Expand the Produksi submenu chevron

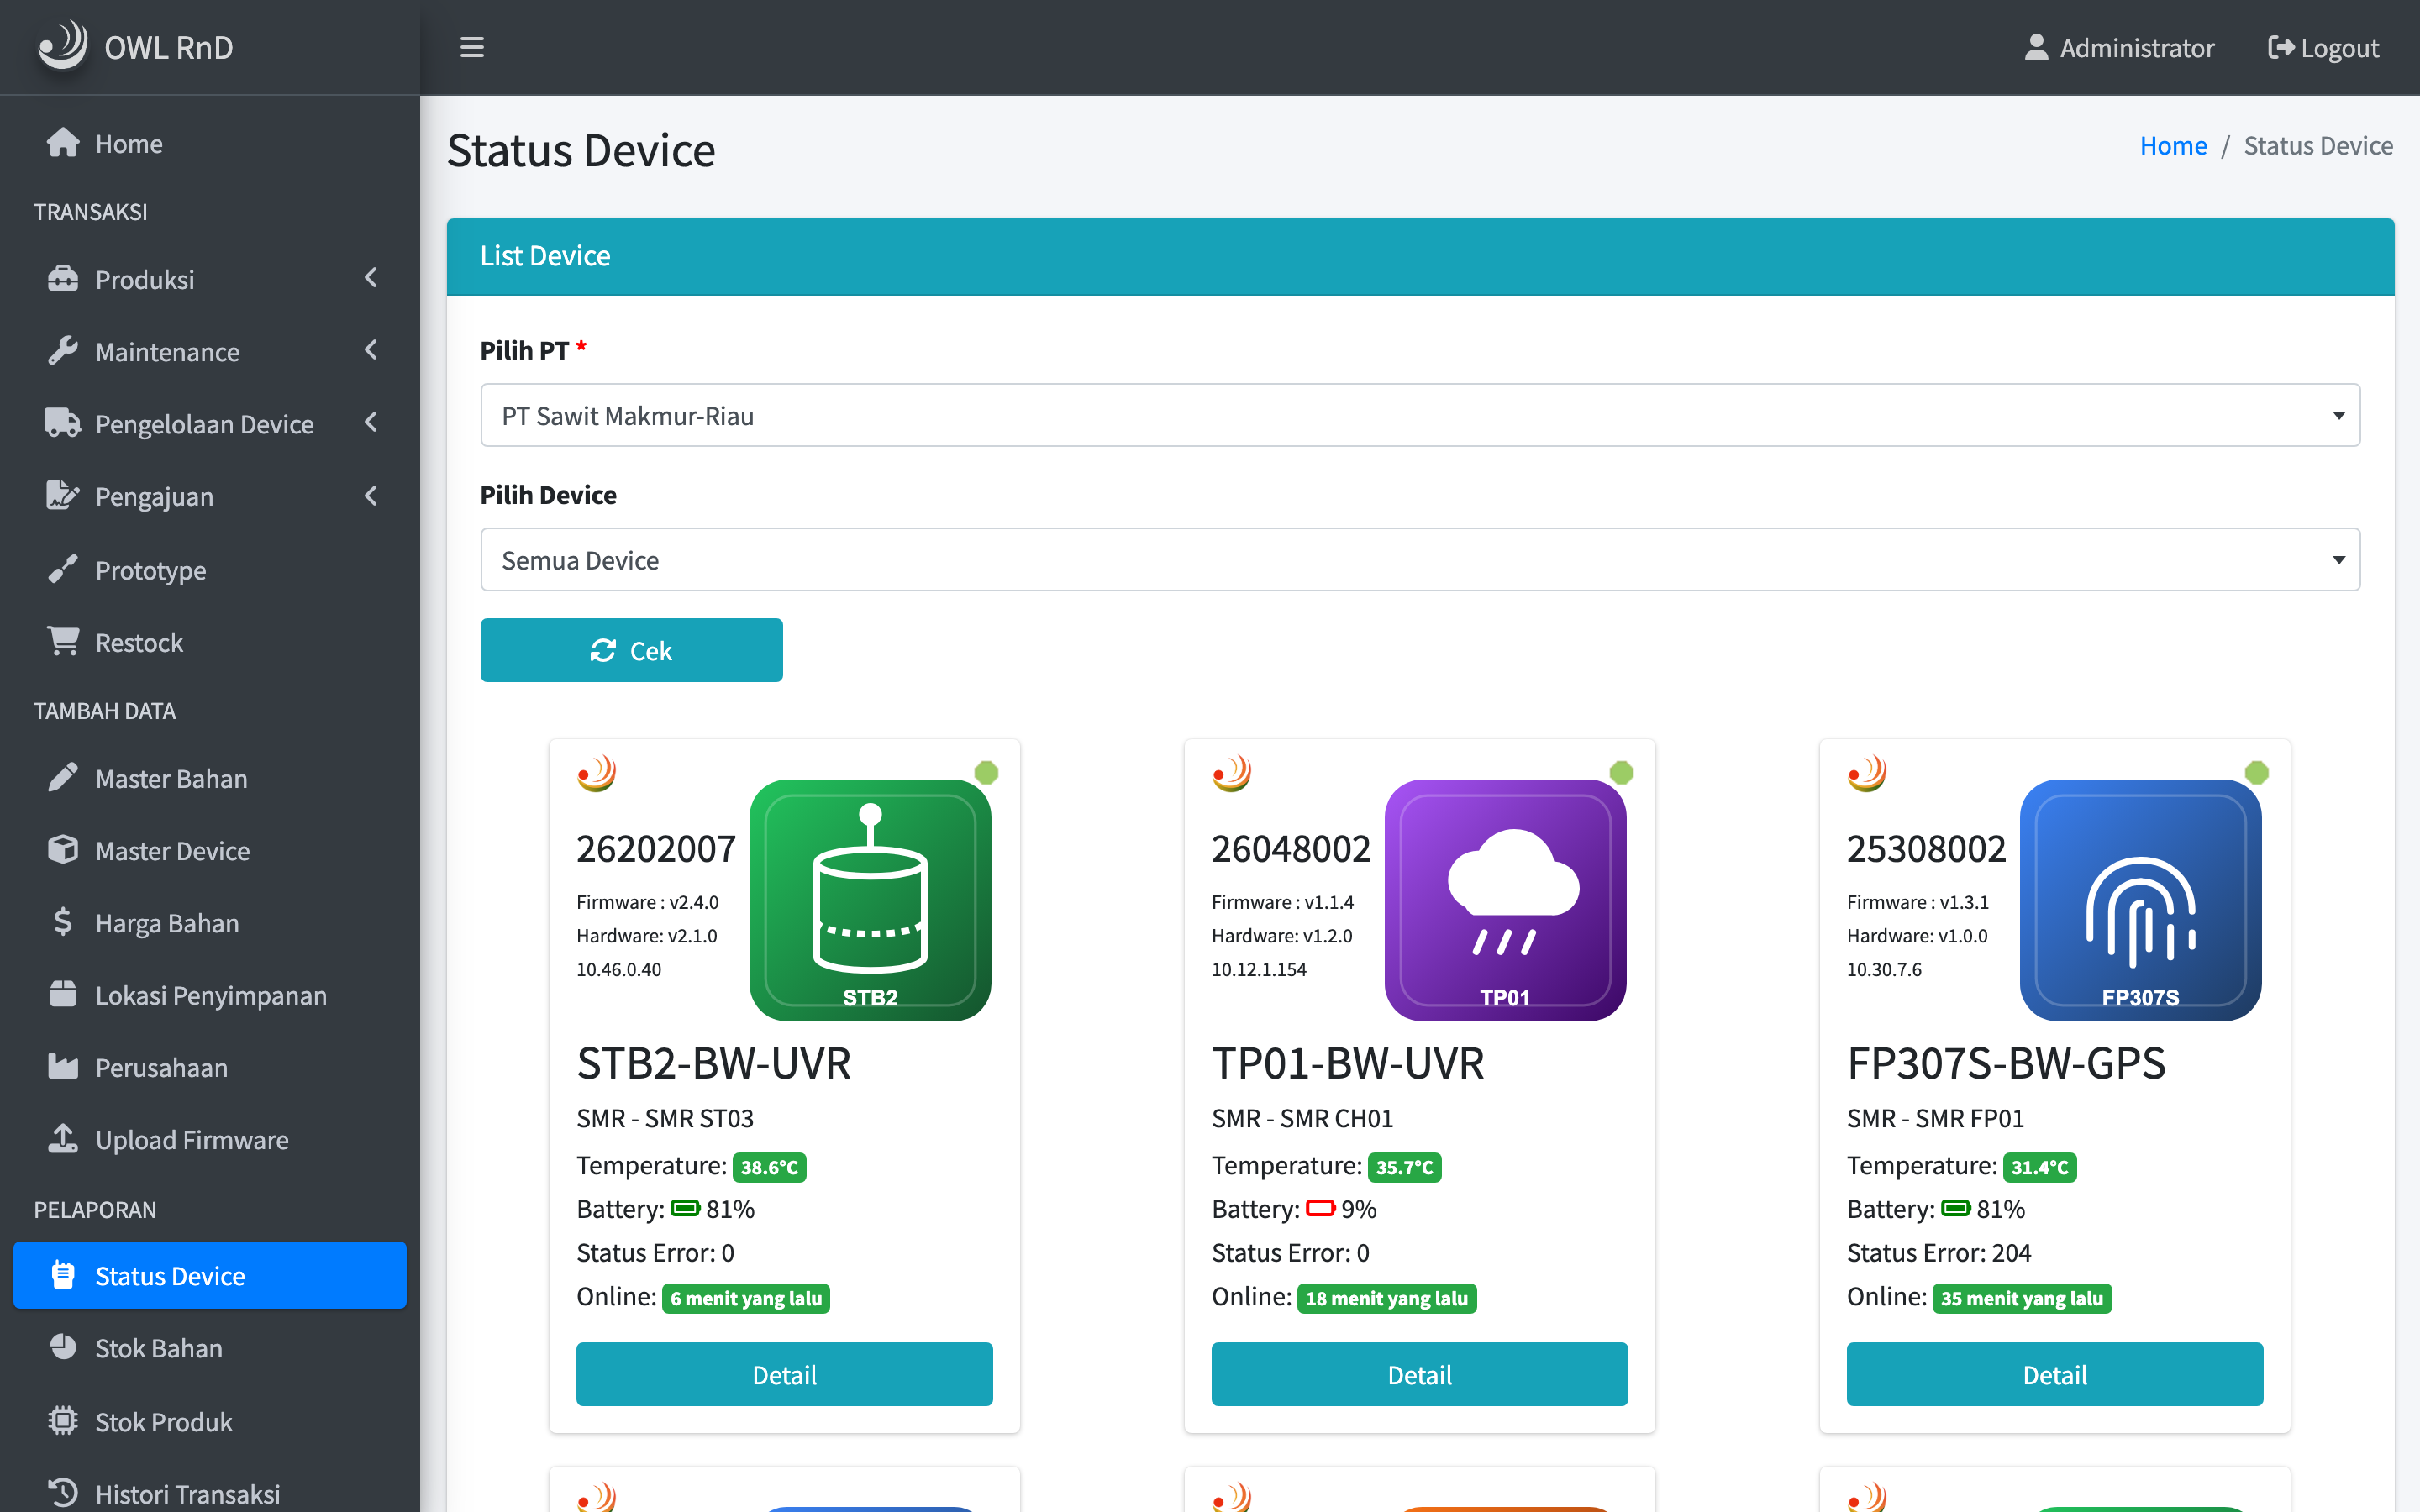pyautogui.click(x=371, y=278)
